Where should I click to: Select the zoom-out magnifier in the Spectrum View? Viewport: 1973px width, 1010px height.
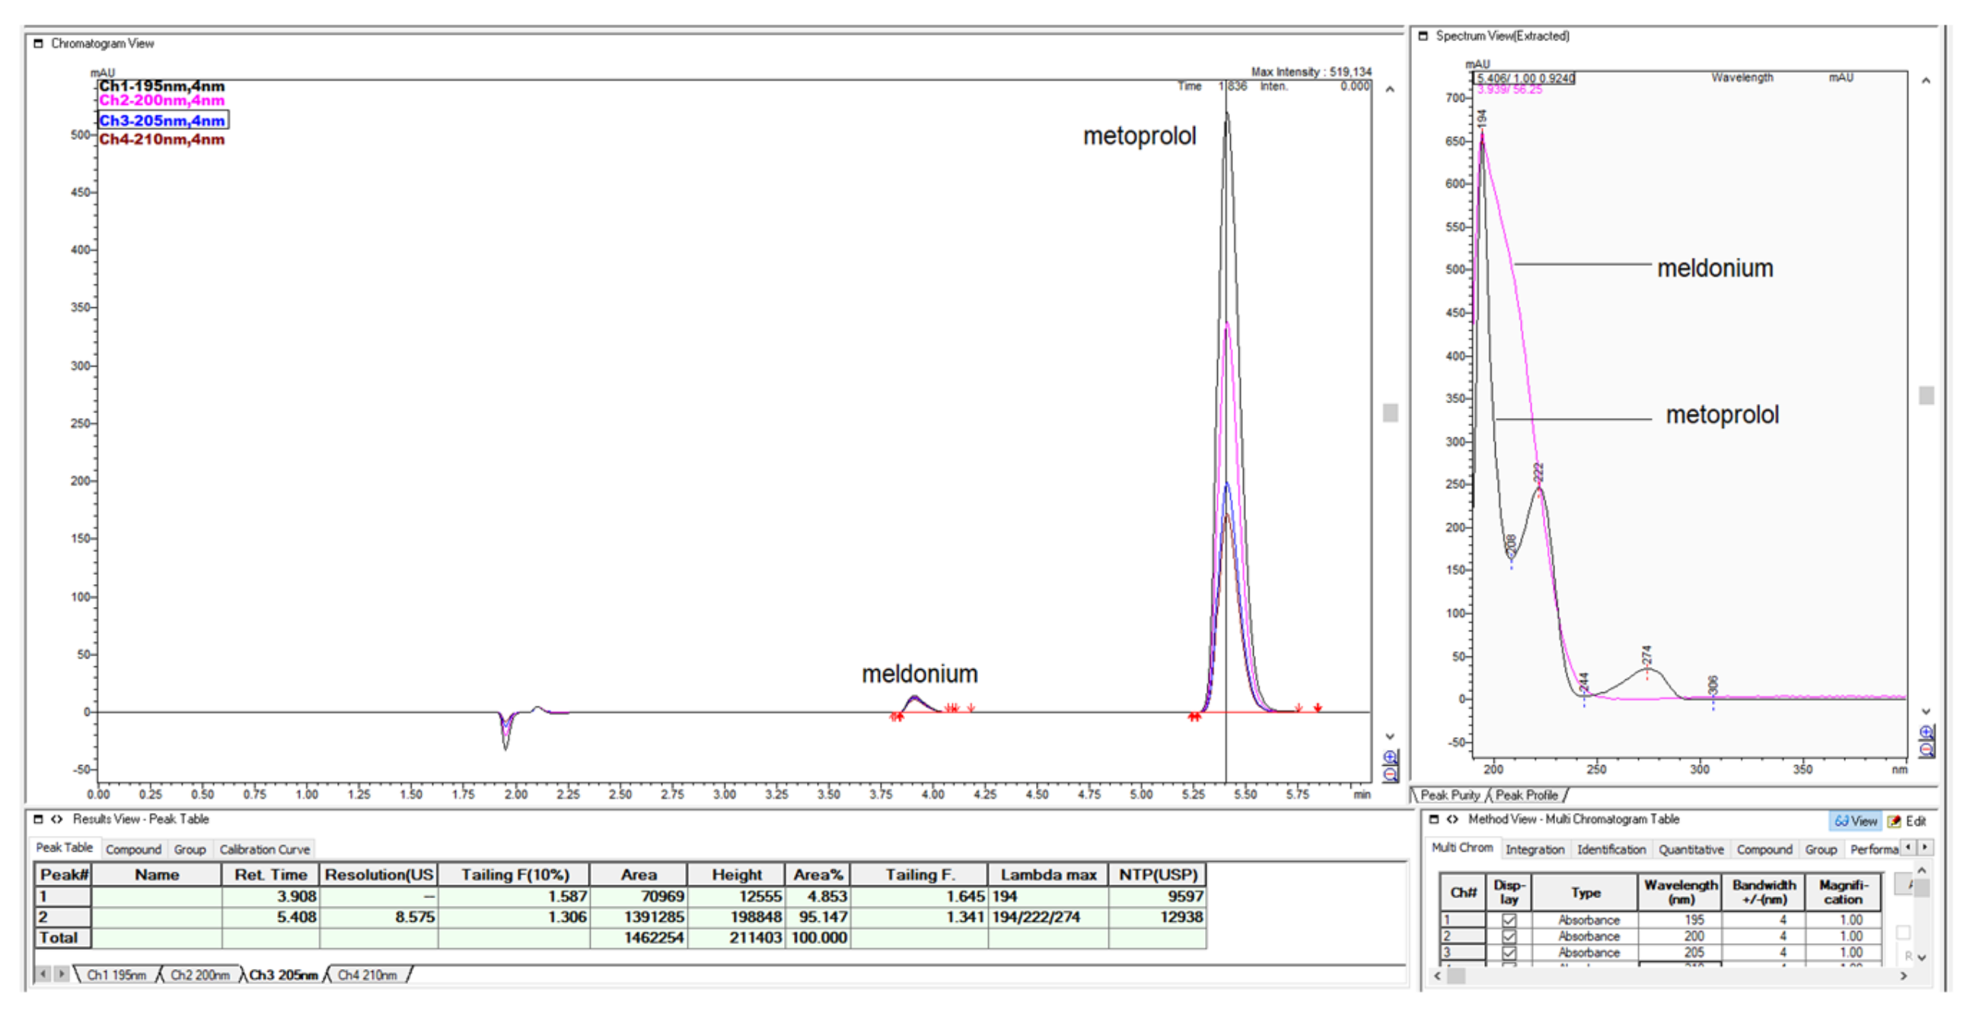pyautogui.click(x=1926, y=750)
